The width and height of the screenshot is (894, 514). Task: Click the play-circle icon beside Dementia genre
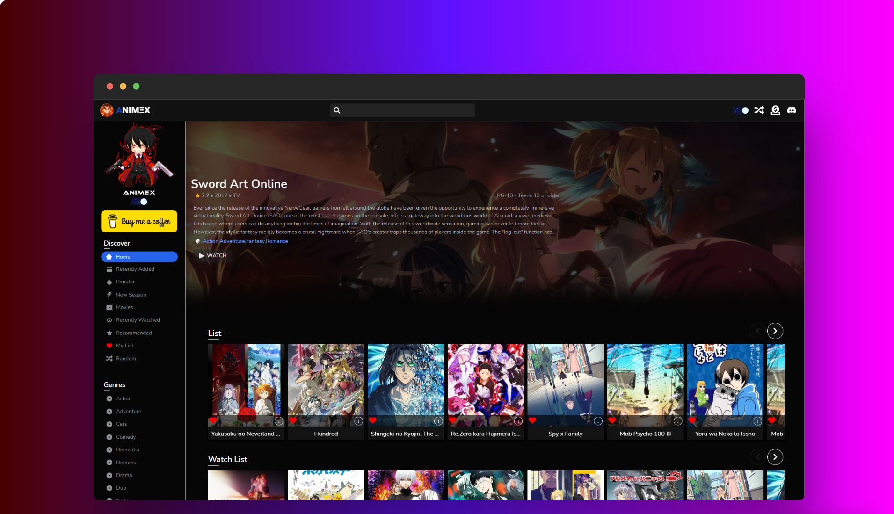[109, 450]
